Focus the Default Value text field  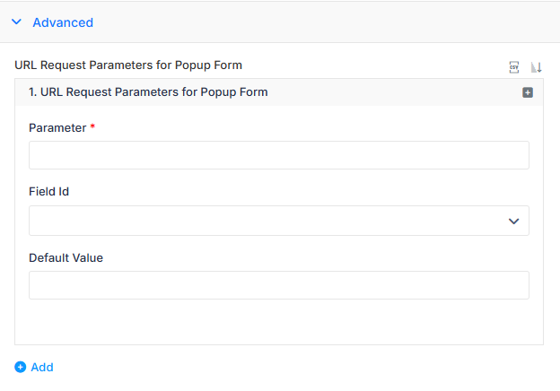pos(279,285)
